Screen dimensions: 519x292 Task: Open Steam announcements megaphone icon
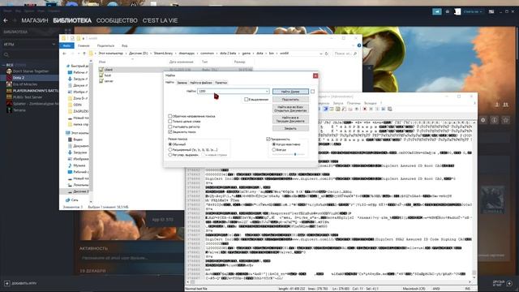pos(437,11)
